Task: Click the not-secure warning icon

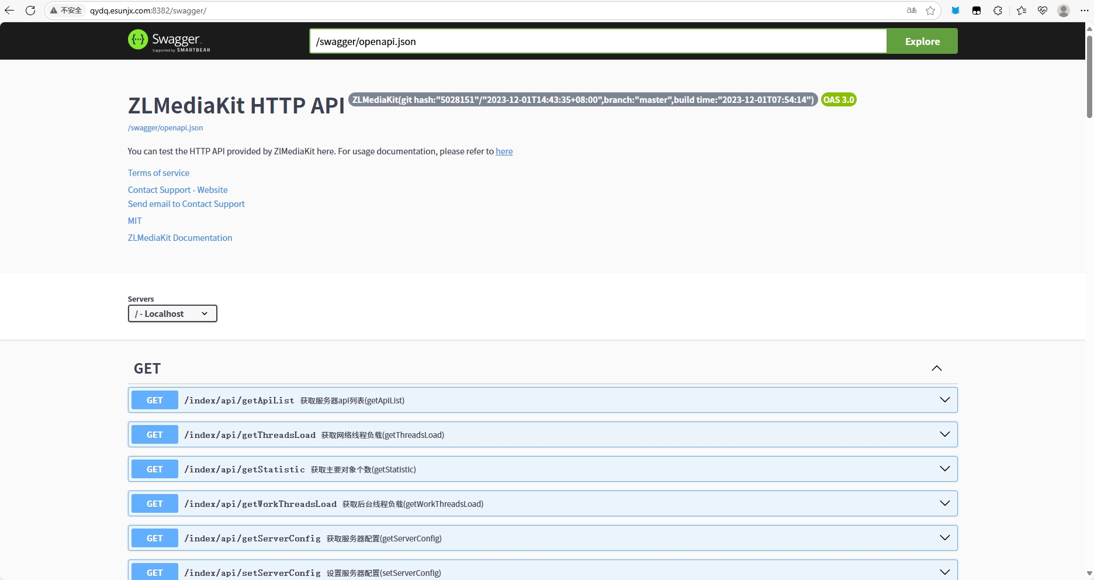Action: (x=54, y=11)
